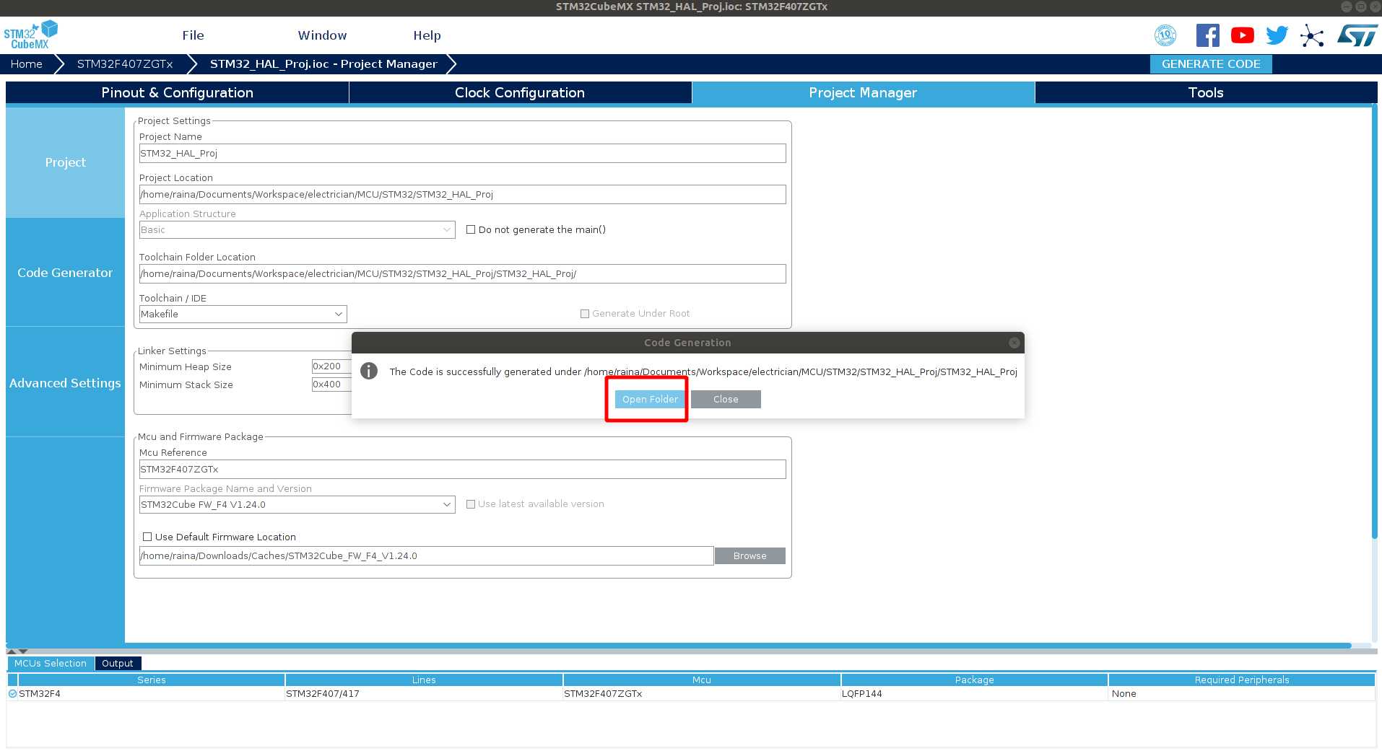The height and width of the screenshot is (756, 1382).
Task: Close the Code Generation dialog with X icon
Action: (x=1014, y=343)
